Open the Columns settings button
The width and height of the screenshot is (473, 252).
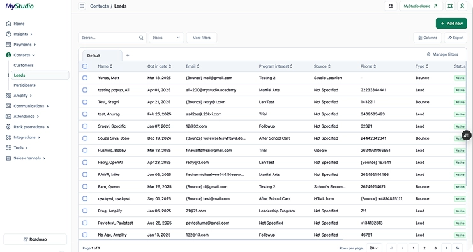[x=428, y=38]
